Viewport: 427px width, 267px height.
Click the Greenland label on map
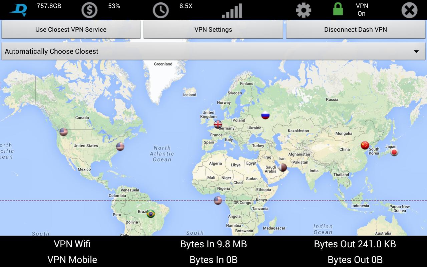(163, 64)
